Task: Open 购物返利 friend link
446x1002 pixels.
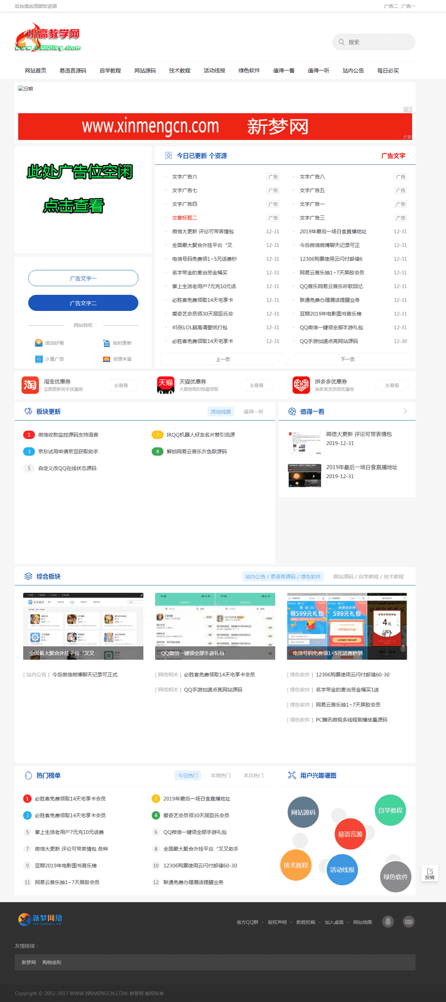Action: 52,962
